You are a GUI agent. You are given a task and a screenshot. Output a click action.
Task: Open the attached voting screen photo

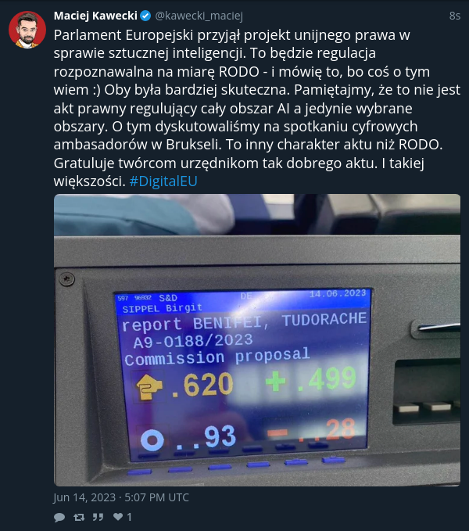pos(257,340)
